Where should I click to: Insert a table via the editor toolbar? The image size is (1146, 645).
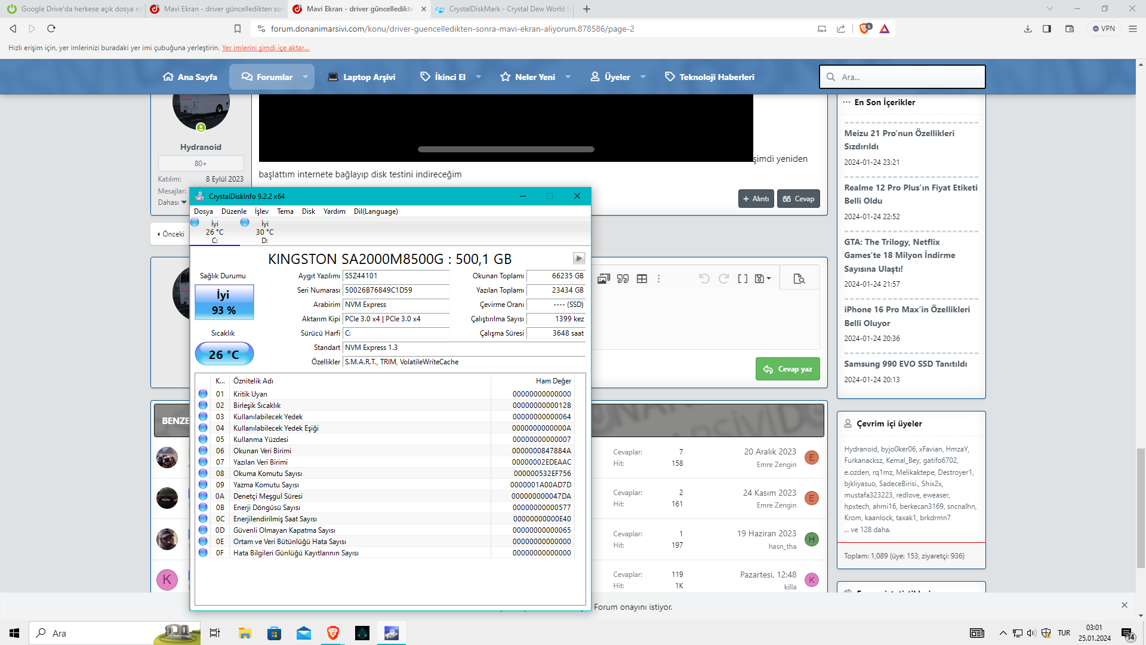pos(642,279)
